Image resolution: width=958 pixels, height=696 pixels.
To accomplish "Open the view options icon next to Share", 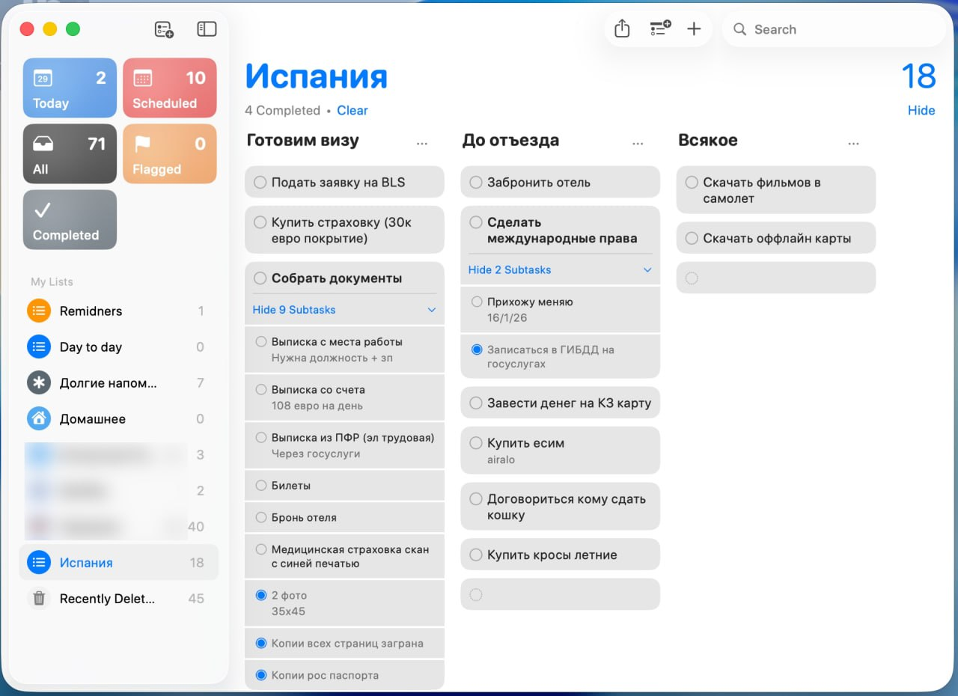I will tap(658, 28).
